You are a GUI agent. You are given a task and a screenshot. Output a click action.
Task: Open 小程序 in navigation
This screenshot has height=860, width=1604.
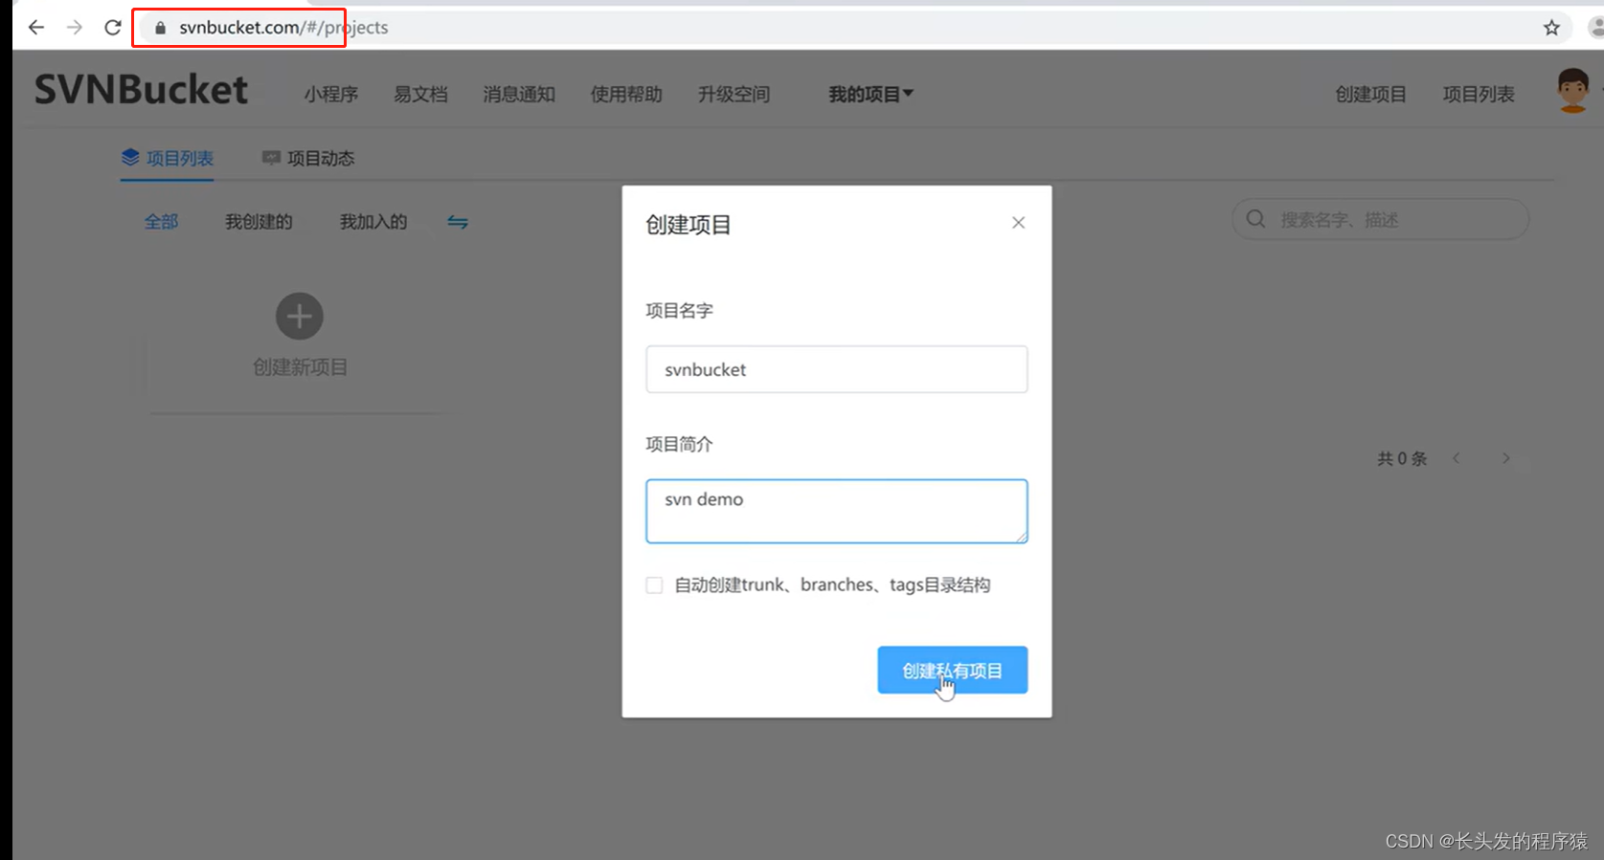(x=331, y=94)
